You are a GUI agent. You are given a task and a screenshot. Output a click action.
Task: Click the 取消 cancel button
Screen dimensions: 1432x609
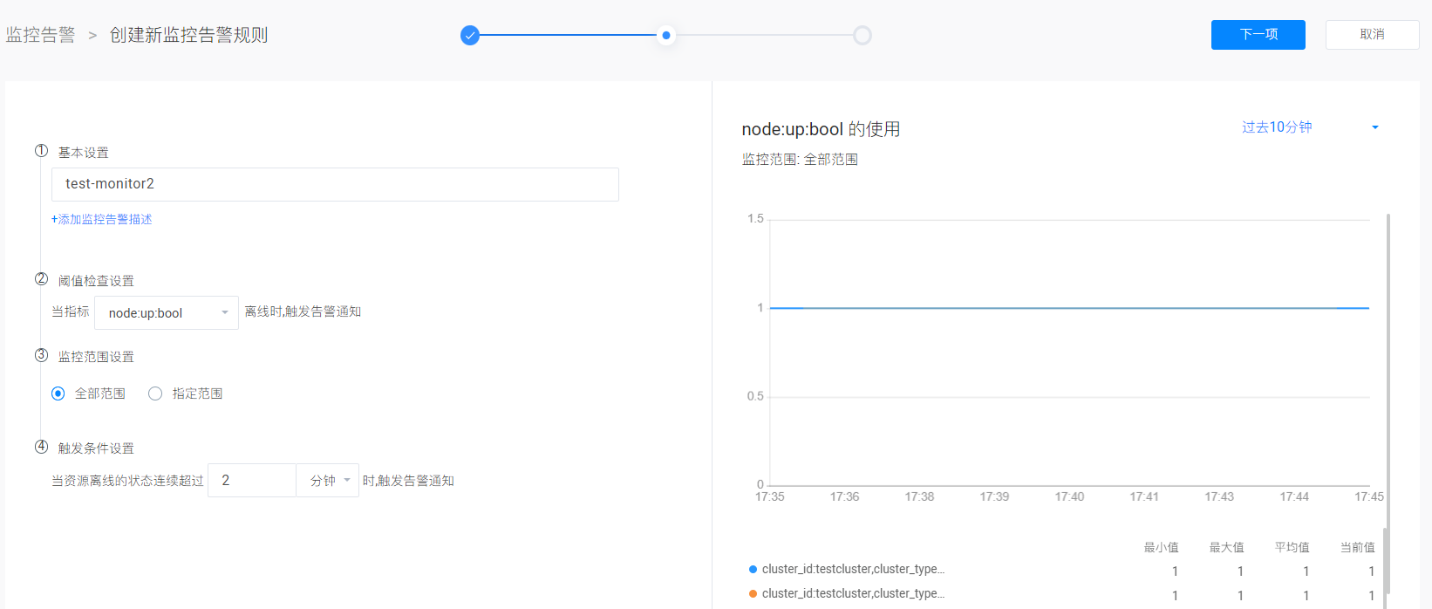coord(1372,35)
